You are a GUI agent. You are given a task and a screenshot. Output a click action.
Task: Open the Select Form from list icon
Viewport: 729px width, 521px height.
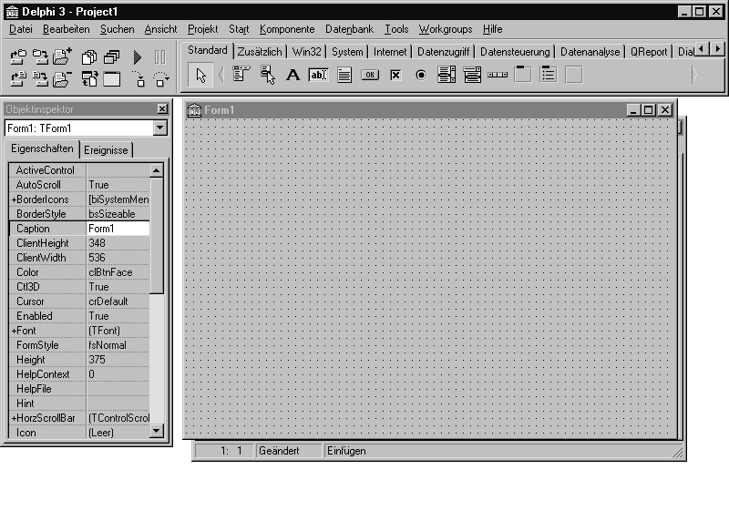[111, 57]
